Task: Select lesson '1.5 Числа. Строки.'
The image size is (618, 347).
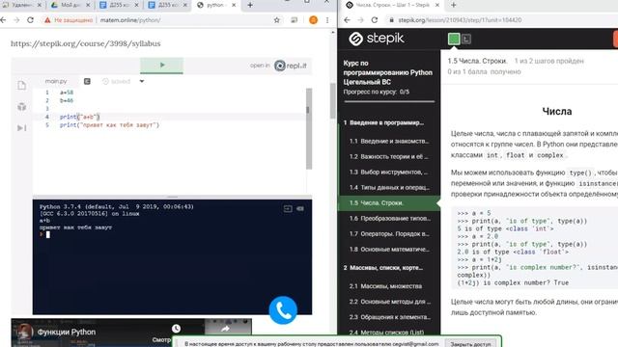Action: [388, 203]
